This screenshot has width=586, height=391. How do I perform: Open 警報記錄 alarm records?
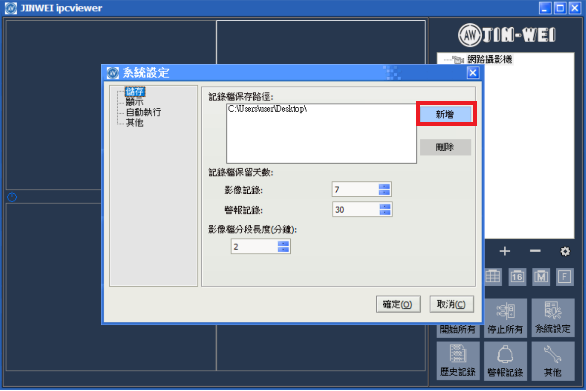[505, 361]
